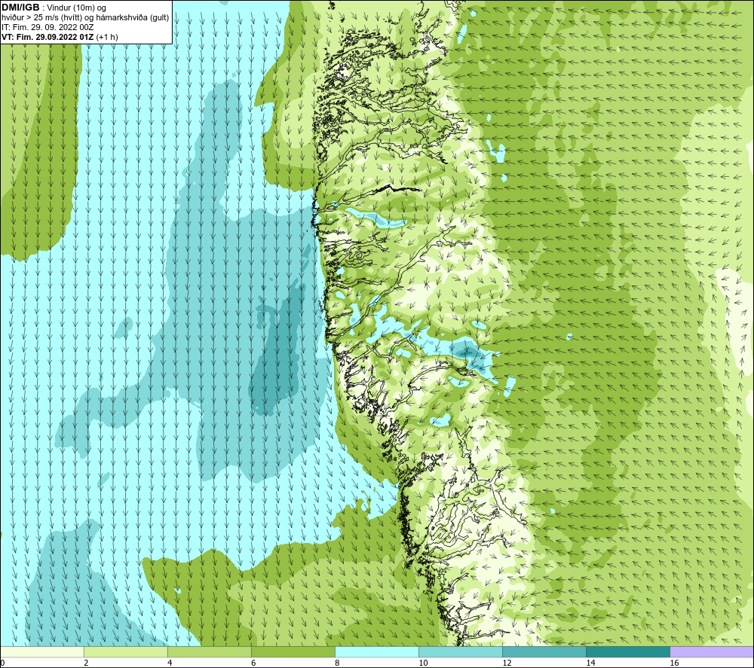The width and height of the screenshot is (754, 668).
Task: Click the 10–12 m/s teal legend swatch
Action: (460, 651)
